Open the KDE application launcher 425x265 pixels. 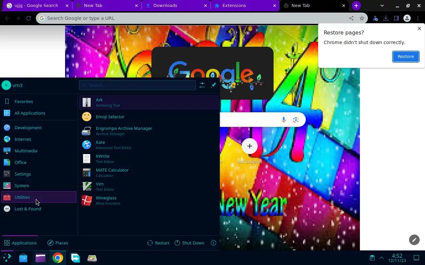(x=7, y=258)
